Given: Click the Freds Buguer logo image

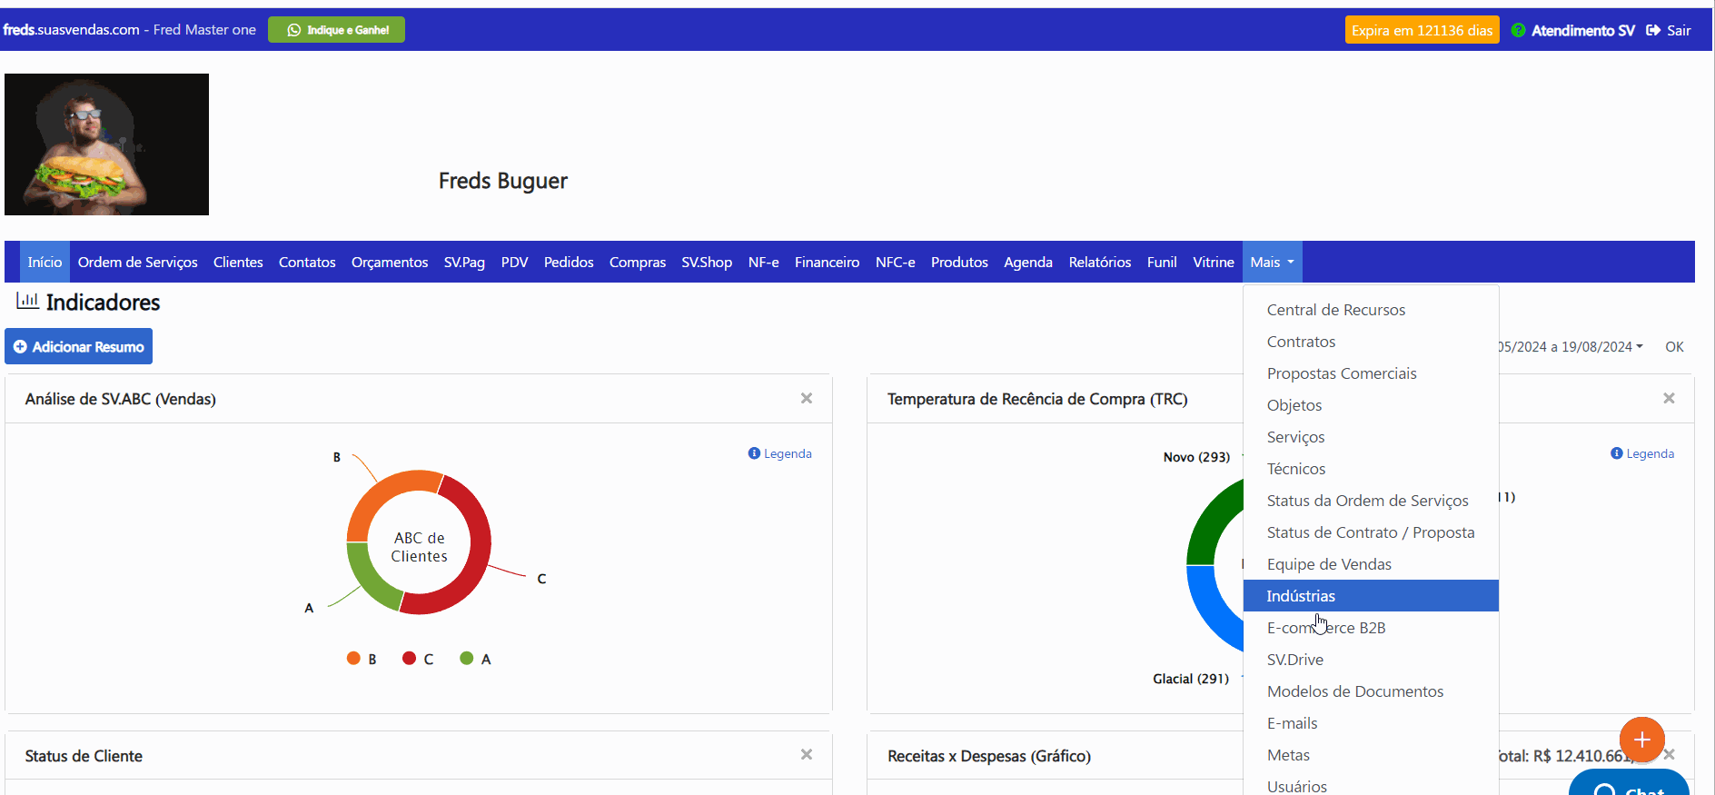Looking at the screenshot, I should 106,144.
